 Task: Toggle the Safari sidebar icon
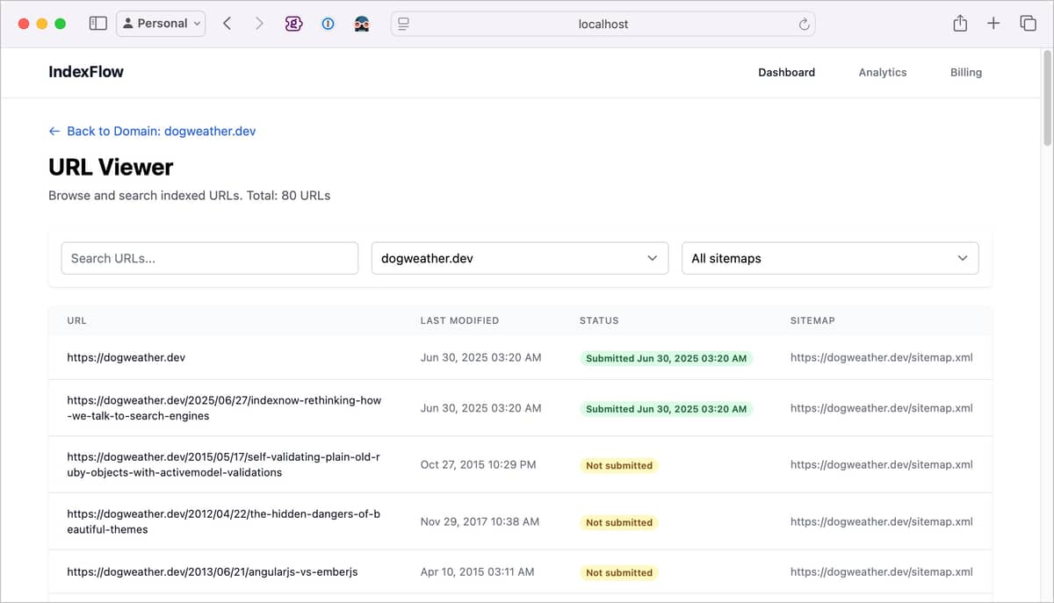[98, 24]
